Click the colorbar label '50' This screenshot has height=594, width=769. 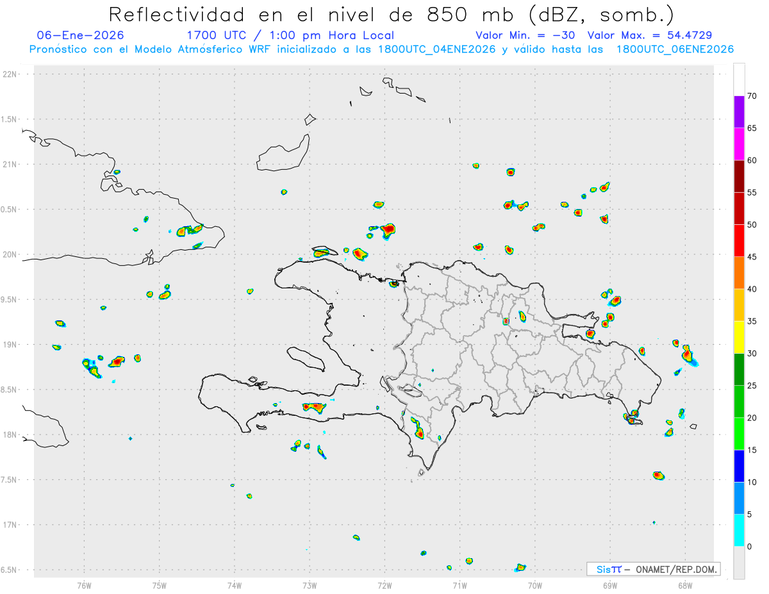[752, 225]
